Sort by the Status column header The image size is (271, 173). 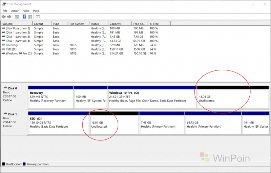pos(99,24)
